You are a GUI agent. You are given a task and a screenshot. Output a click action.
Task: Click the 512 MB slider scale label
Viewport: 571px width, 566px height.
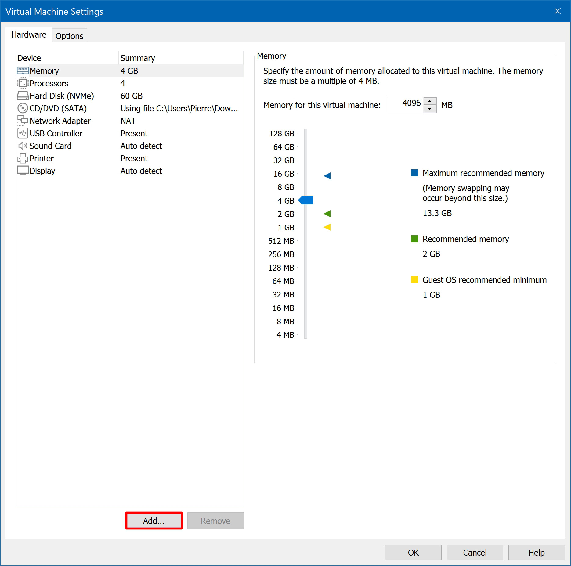[x=281, y=241]
